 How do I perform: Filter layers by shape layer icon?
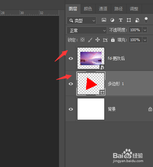129,20
